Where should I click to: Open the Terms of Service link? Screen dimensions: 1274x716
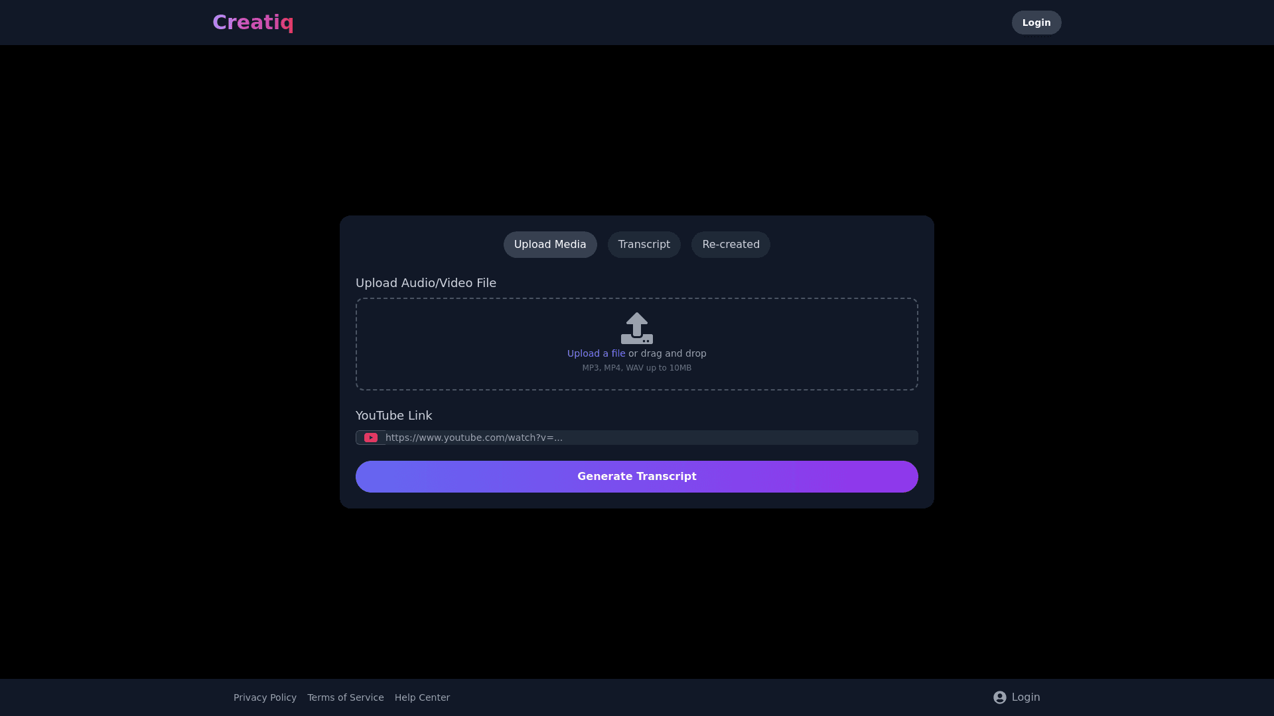(x=345, y=697)
